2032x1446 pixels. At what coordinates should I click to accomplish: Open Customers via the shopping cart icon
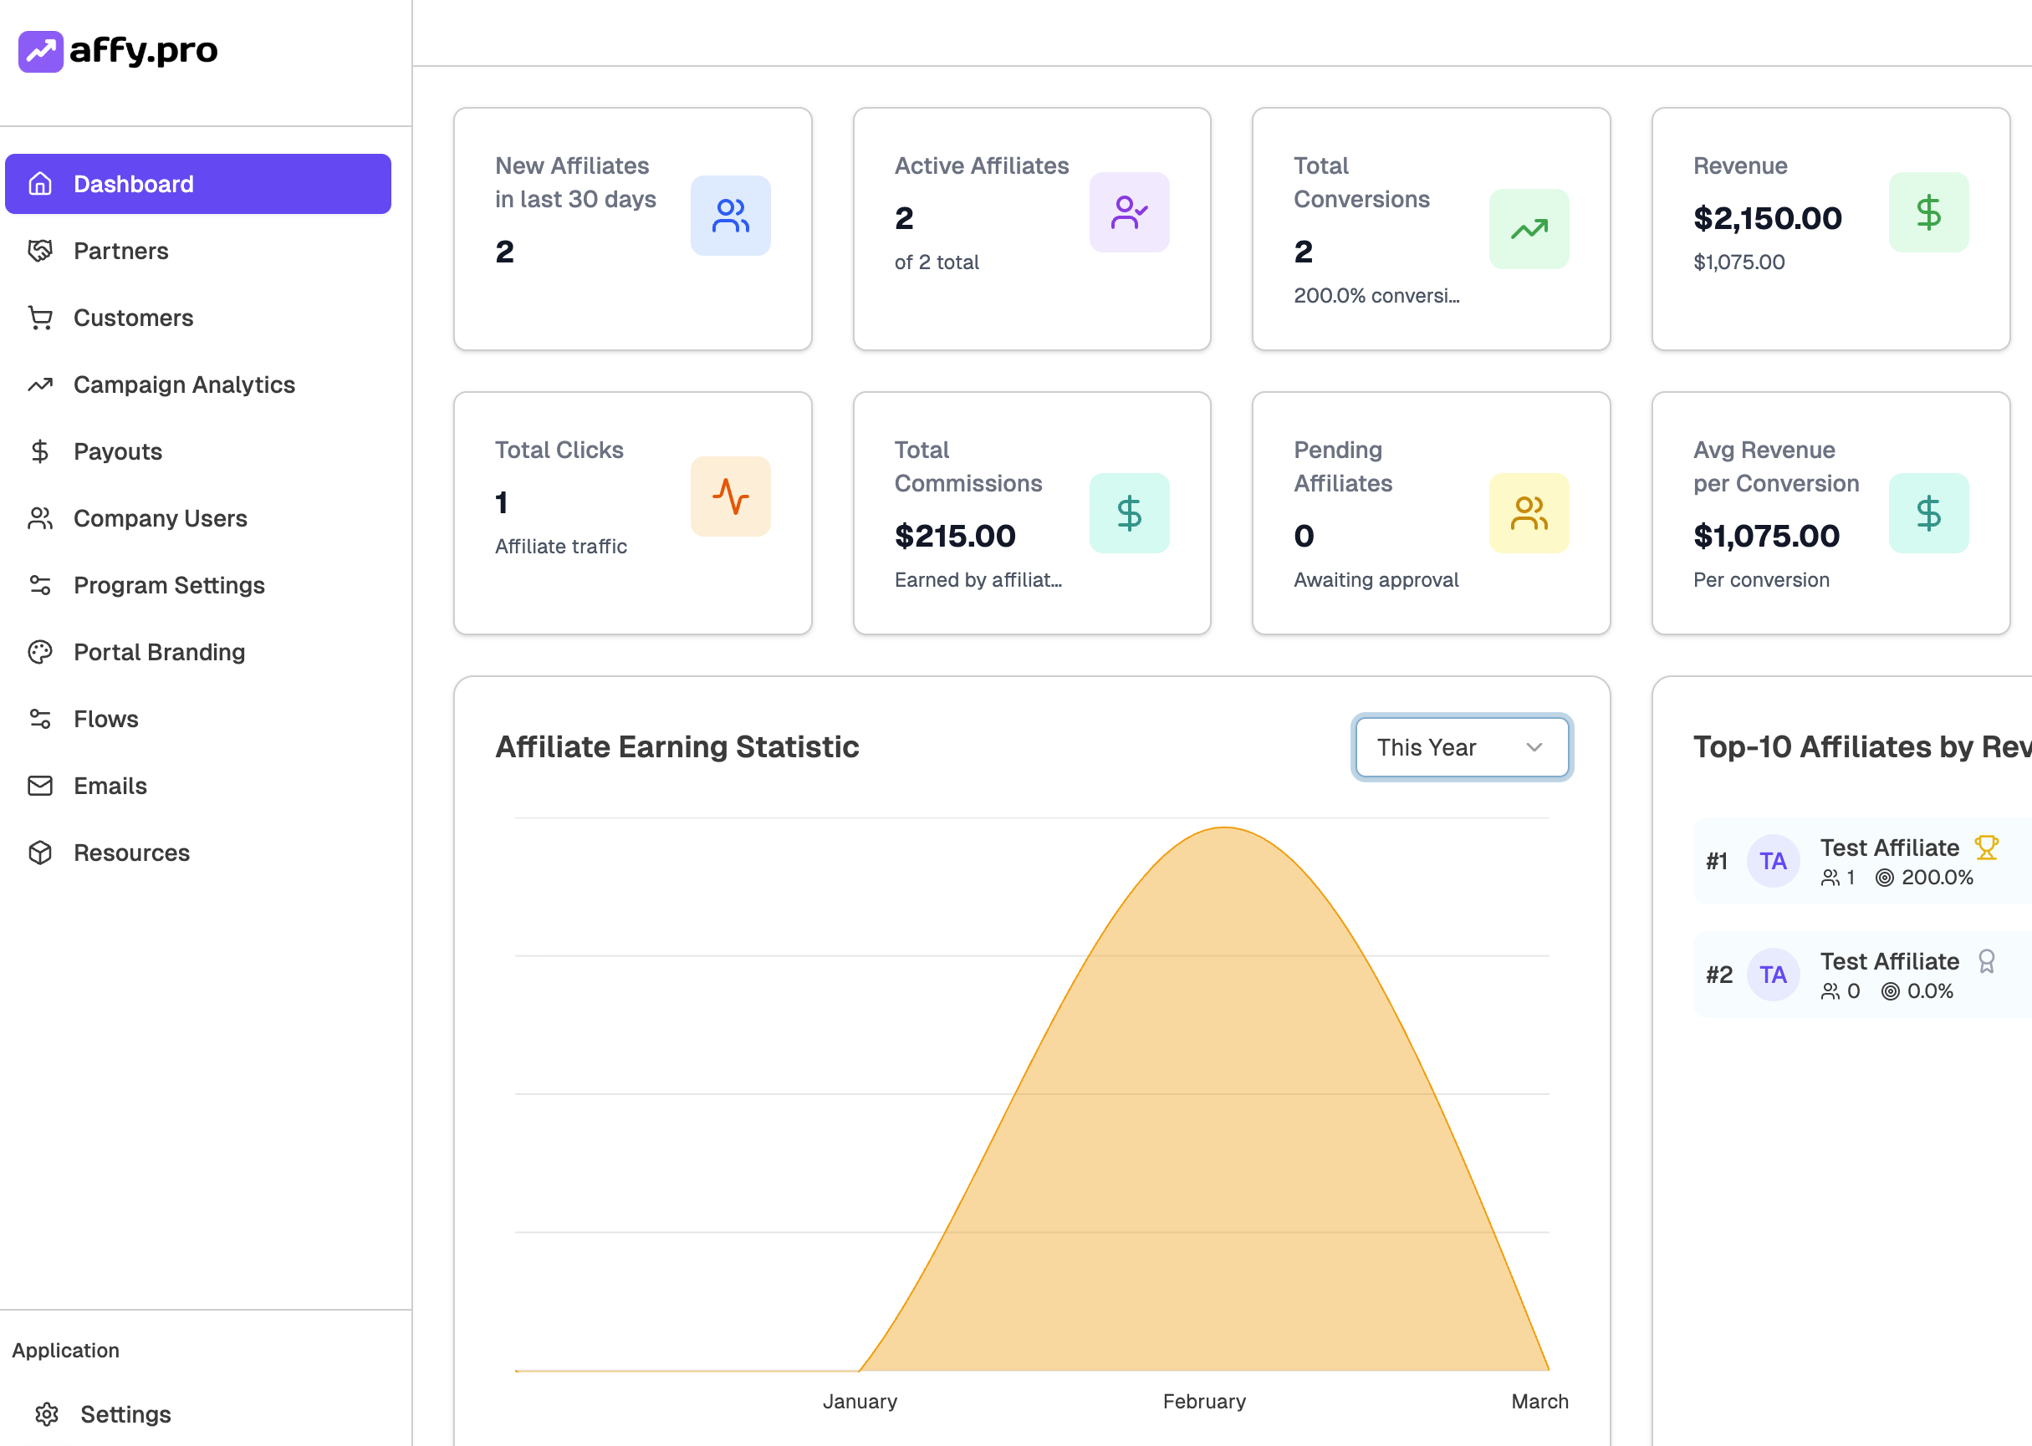coord(40,318)
